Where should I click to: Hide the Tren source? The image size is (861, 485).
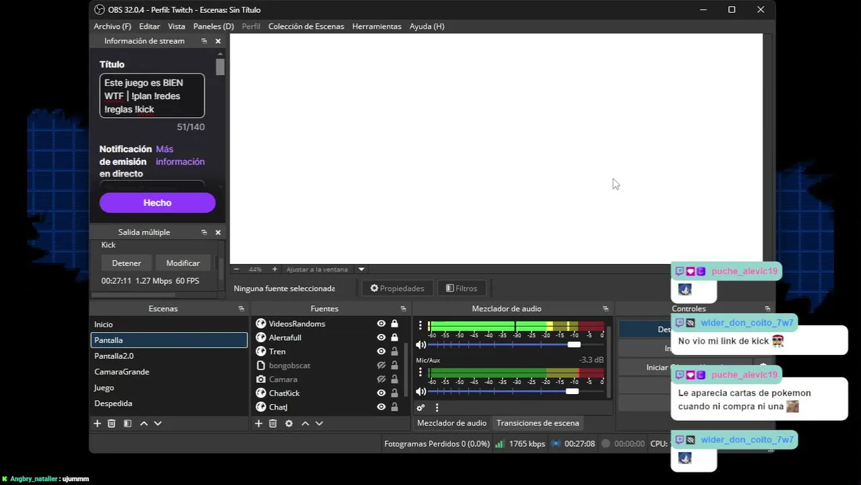point(381,352)
